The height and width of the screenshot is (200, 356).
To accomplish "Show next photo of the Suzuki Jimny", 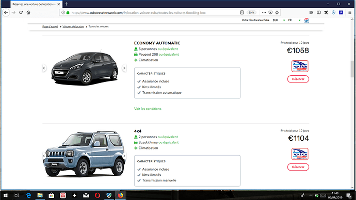I will 124,156.
